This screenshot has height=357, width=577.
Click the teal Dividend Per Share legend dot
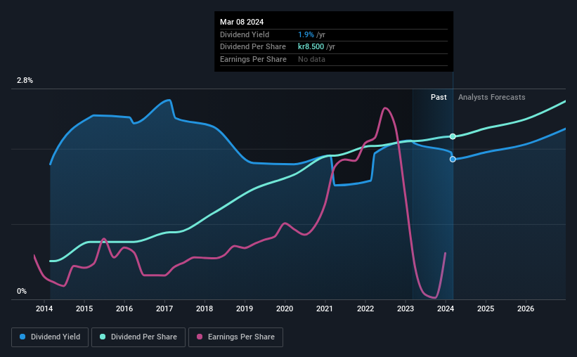103,337
